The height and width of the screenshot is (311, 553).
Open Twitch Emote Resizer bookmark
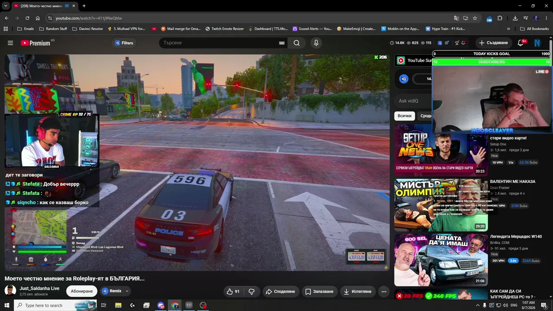click(225, 29)
